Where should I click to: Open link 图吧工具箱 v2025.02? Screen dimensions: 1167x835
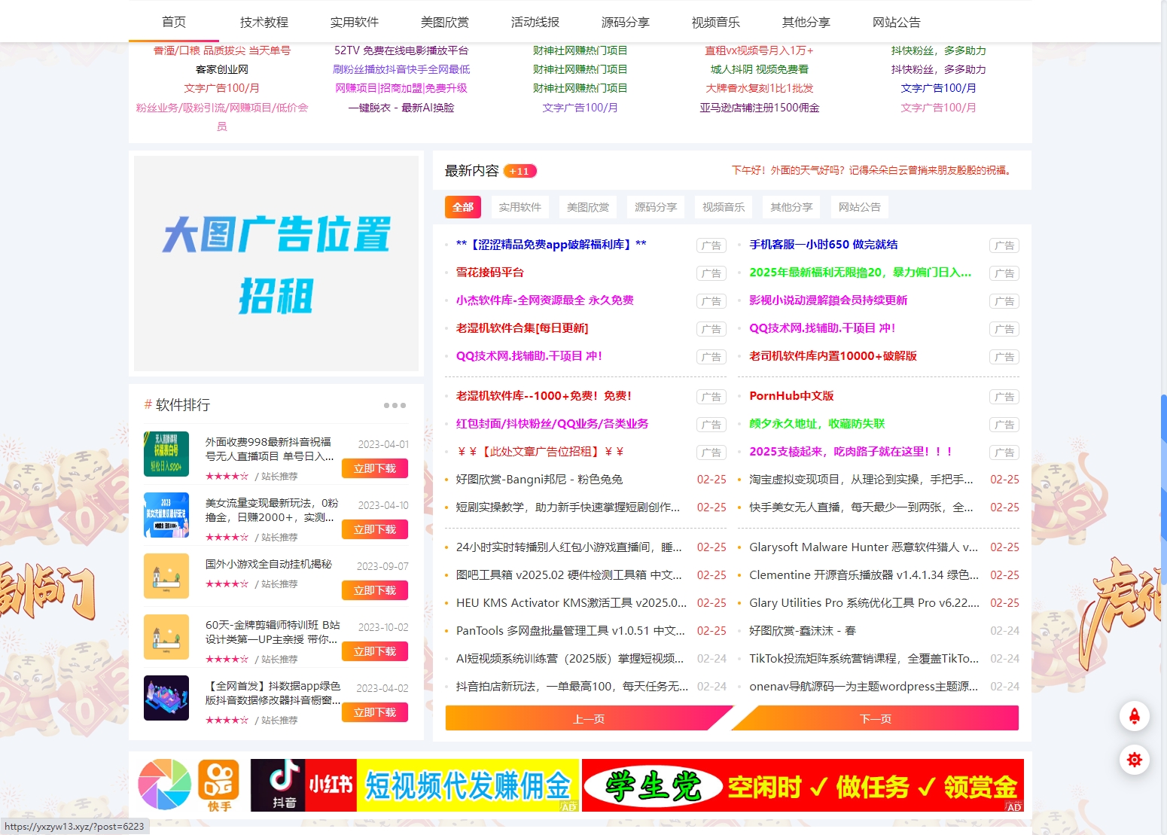click(568, 575)
